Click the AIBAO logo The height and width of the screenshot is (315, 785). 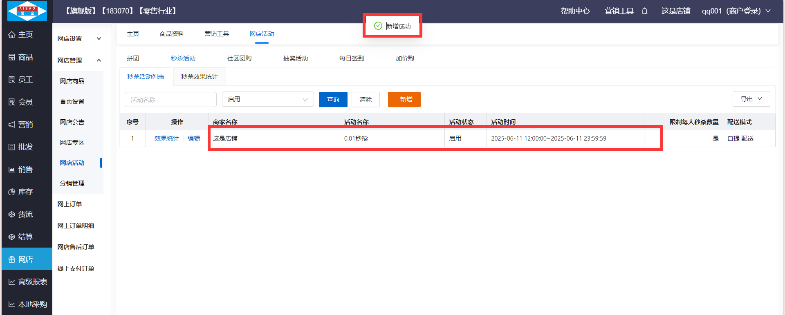click(27, 11)
